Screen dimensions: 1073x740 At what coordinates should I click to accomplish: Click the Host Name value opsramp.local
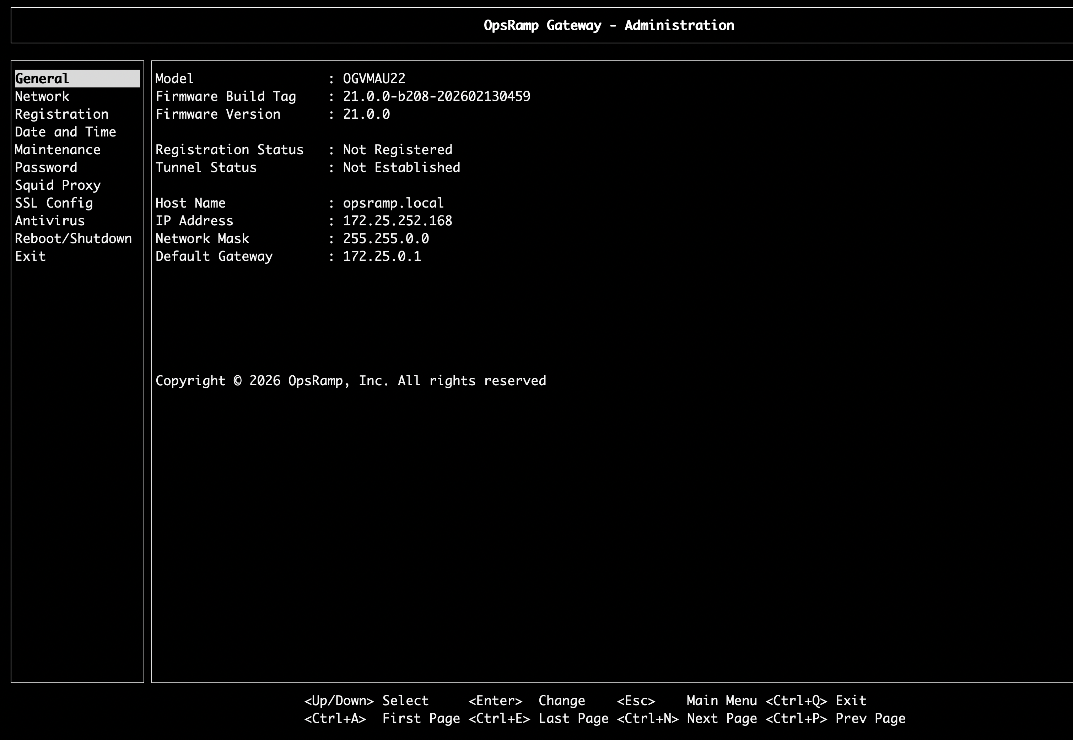393,203
